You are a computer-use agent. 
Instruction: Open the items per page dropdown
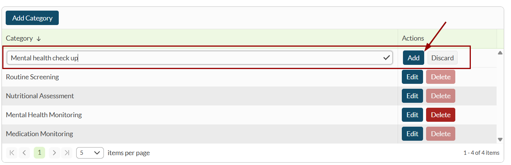[90, 153]
